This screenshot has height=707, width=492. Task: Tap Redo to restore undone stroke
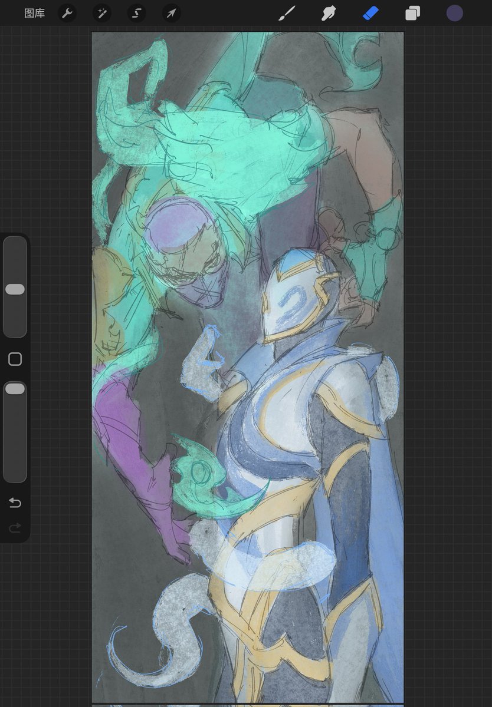[x=15, y=528]
